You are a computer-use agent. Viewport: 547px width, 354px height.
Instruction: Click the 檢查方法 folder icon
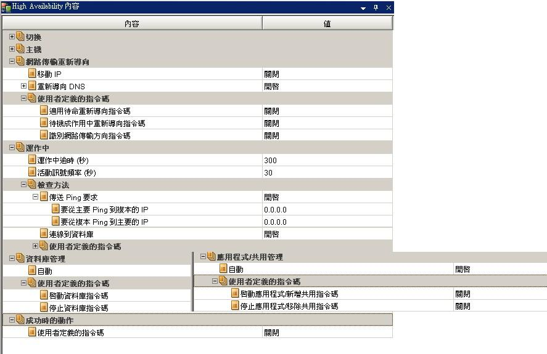click(x=32, y=184)
